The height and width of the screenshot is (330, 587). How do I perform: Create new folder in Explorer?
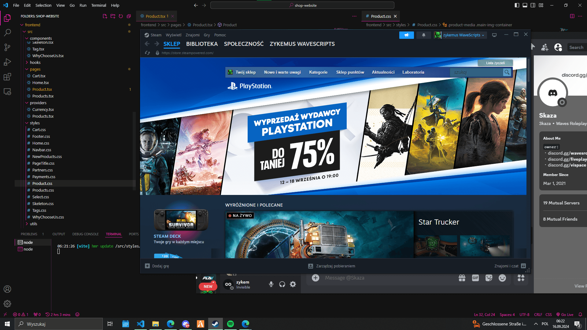pyautogui.click(x=113, y=16)
